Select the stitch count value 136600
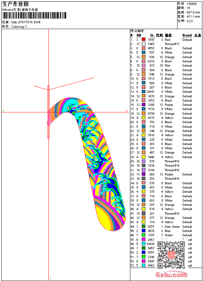Screen dimensions: 203x281 192,4
